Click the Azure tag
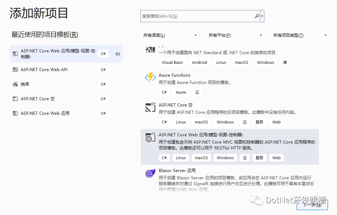The height and width of the screenshot is (215, 337). pos(181,92)
